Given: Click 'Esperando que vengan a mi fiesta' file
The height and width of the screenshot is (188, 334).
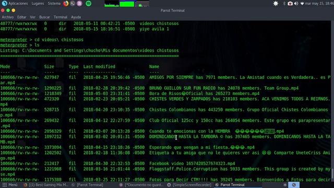Looking at the screenshot, I should click(189, 147).
